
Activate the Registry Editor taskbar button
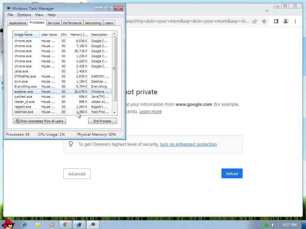(79, 225)
